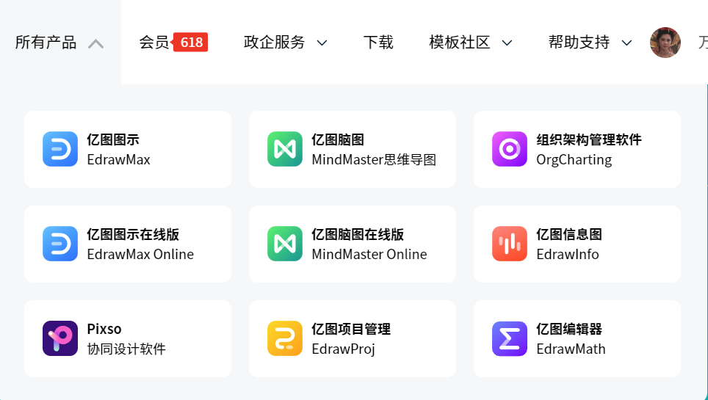Click the OrgCharting subtitle text
This screenshot has width=708, height=400.
(x=574, y=160)
